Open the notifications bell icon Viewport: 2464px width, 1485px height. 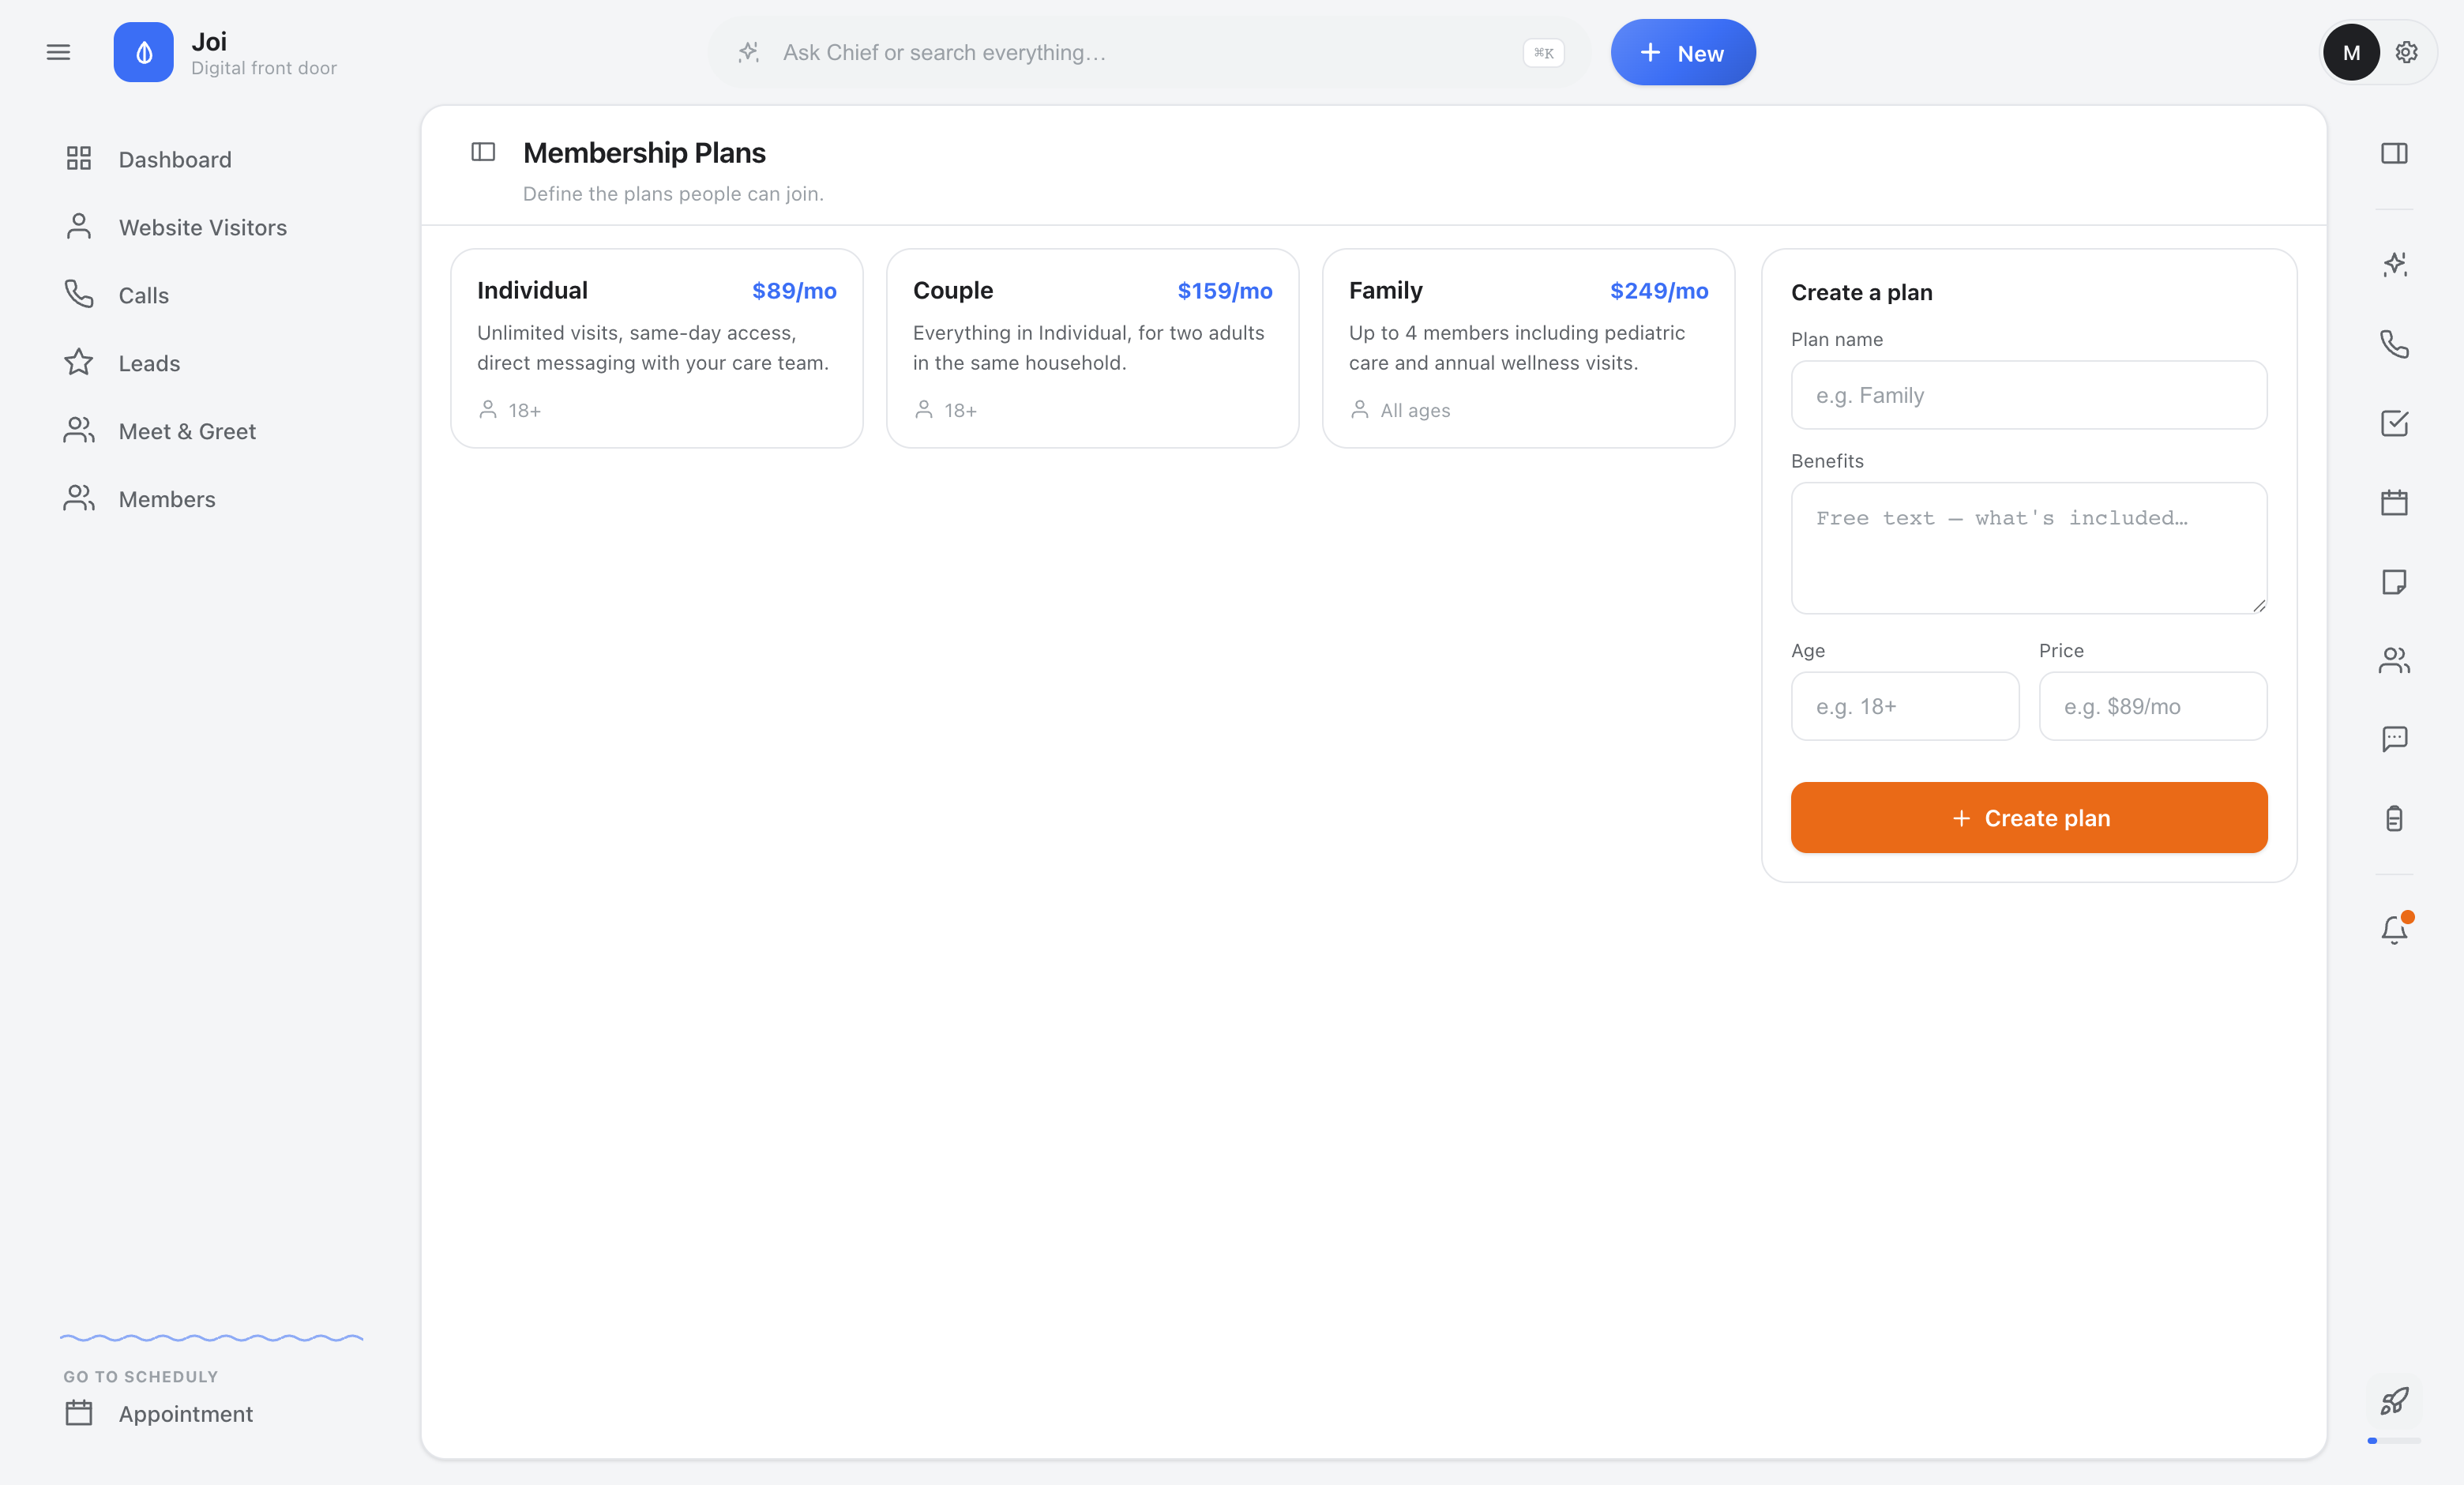(x=2394, y=929)
